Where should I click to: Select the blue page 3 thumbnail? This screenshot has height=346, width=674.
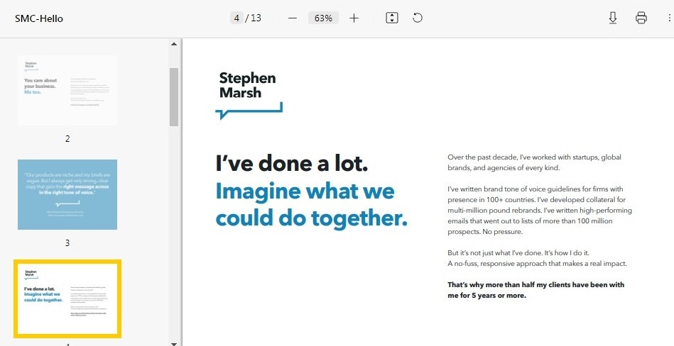pyautogui.click(x=67, y=194)
